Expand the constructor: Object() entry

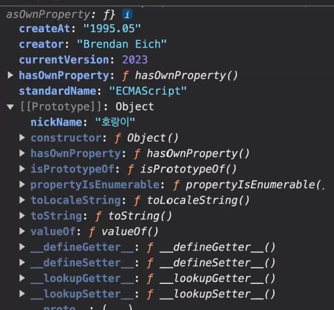click(22, 138)
